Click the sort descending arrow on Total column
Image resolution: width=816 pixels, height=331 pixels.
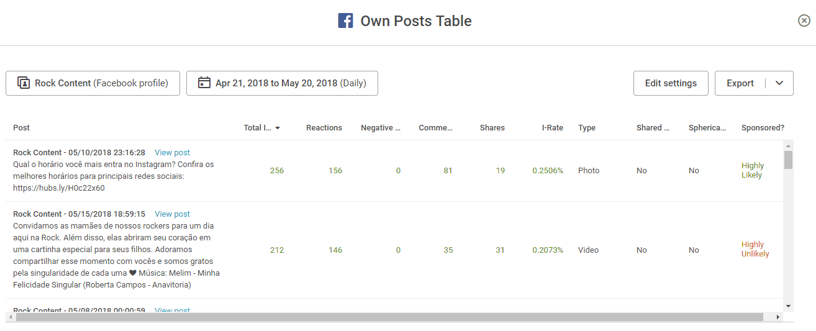click(278, 129)
